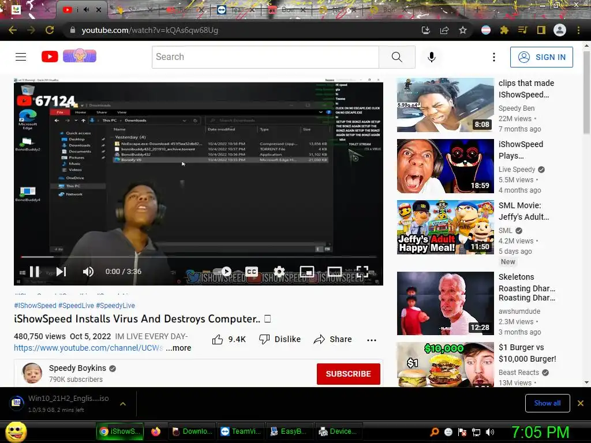Click the #IShowSpeed hashtag
591x443 pixels.
[35, 306]
